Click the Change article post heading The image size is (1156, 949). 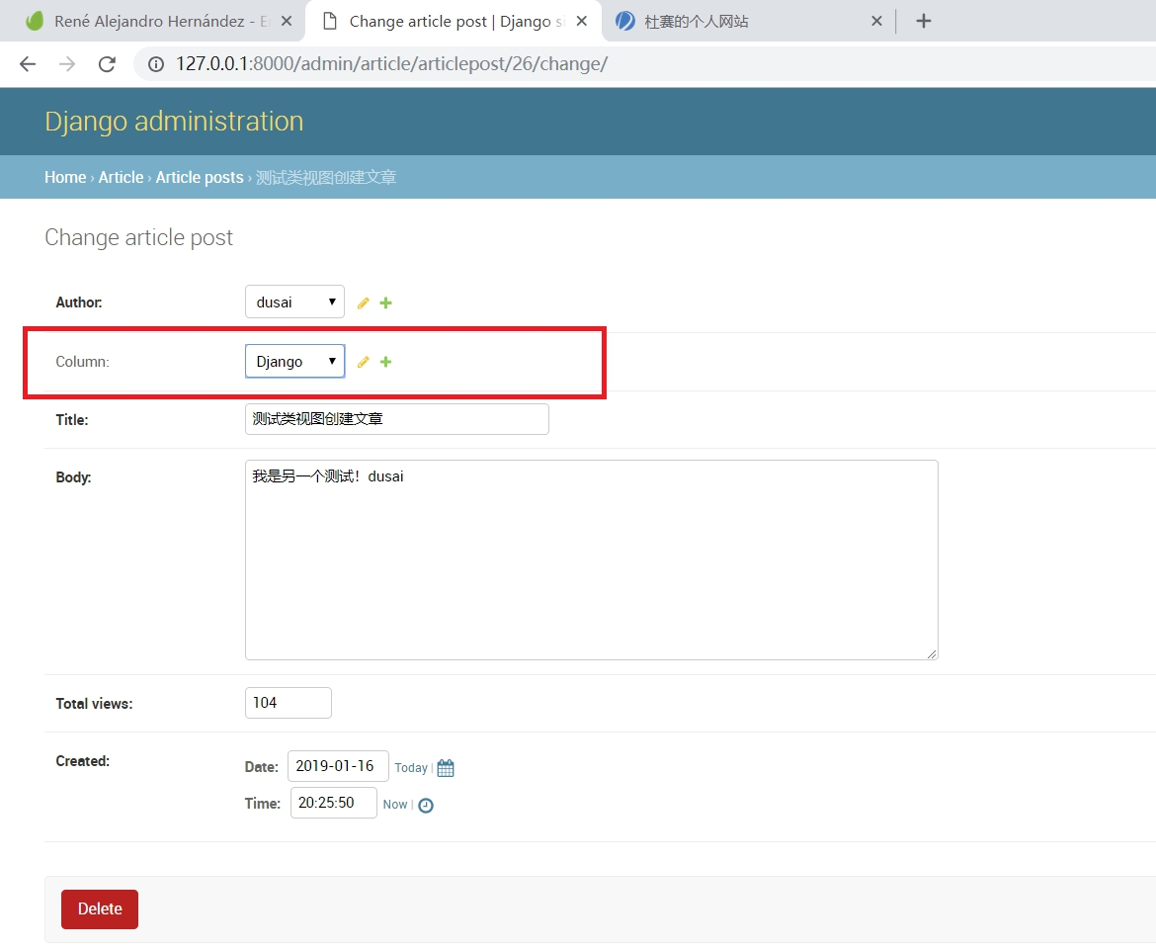(138, 237)
